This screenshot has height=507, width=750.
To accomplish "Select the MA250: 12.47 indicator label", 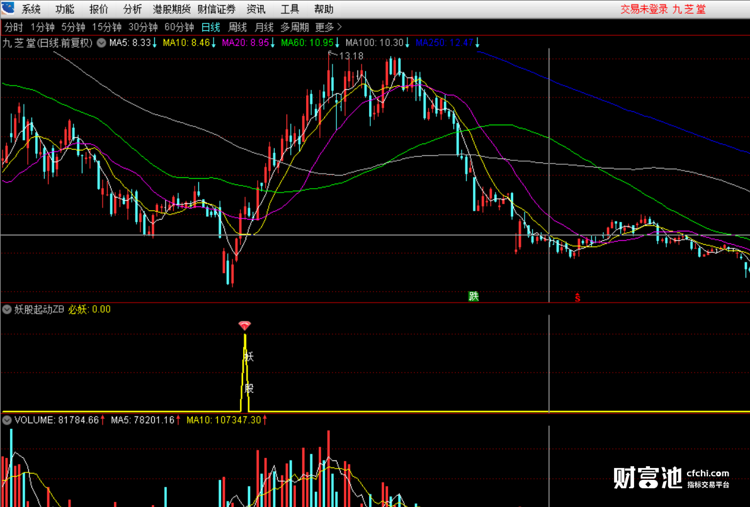I will point(448,43).
